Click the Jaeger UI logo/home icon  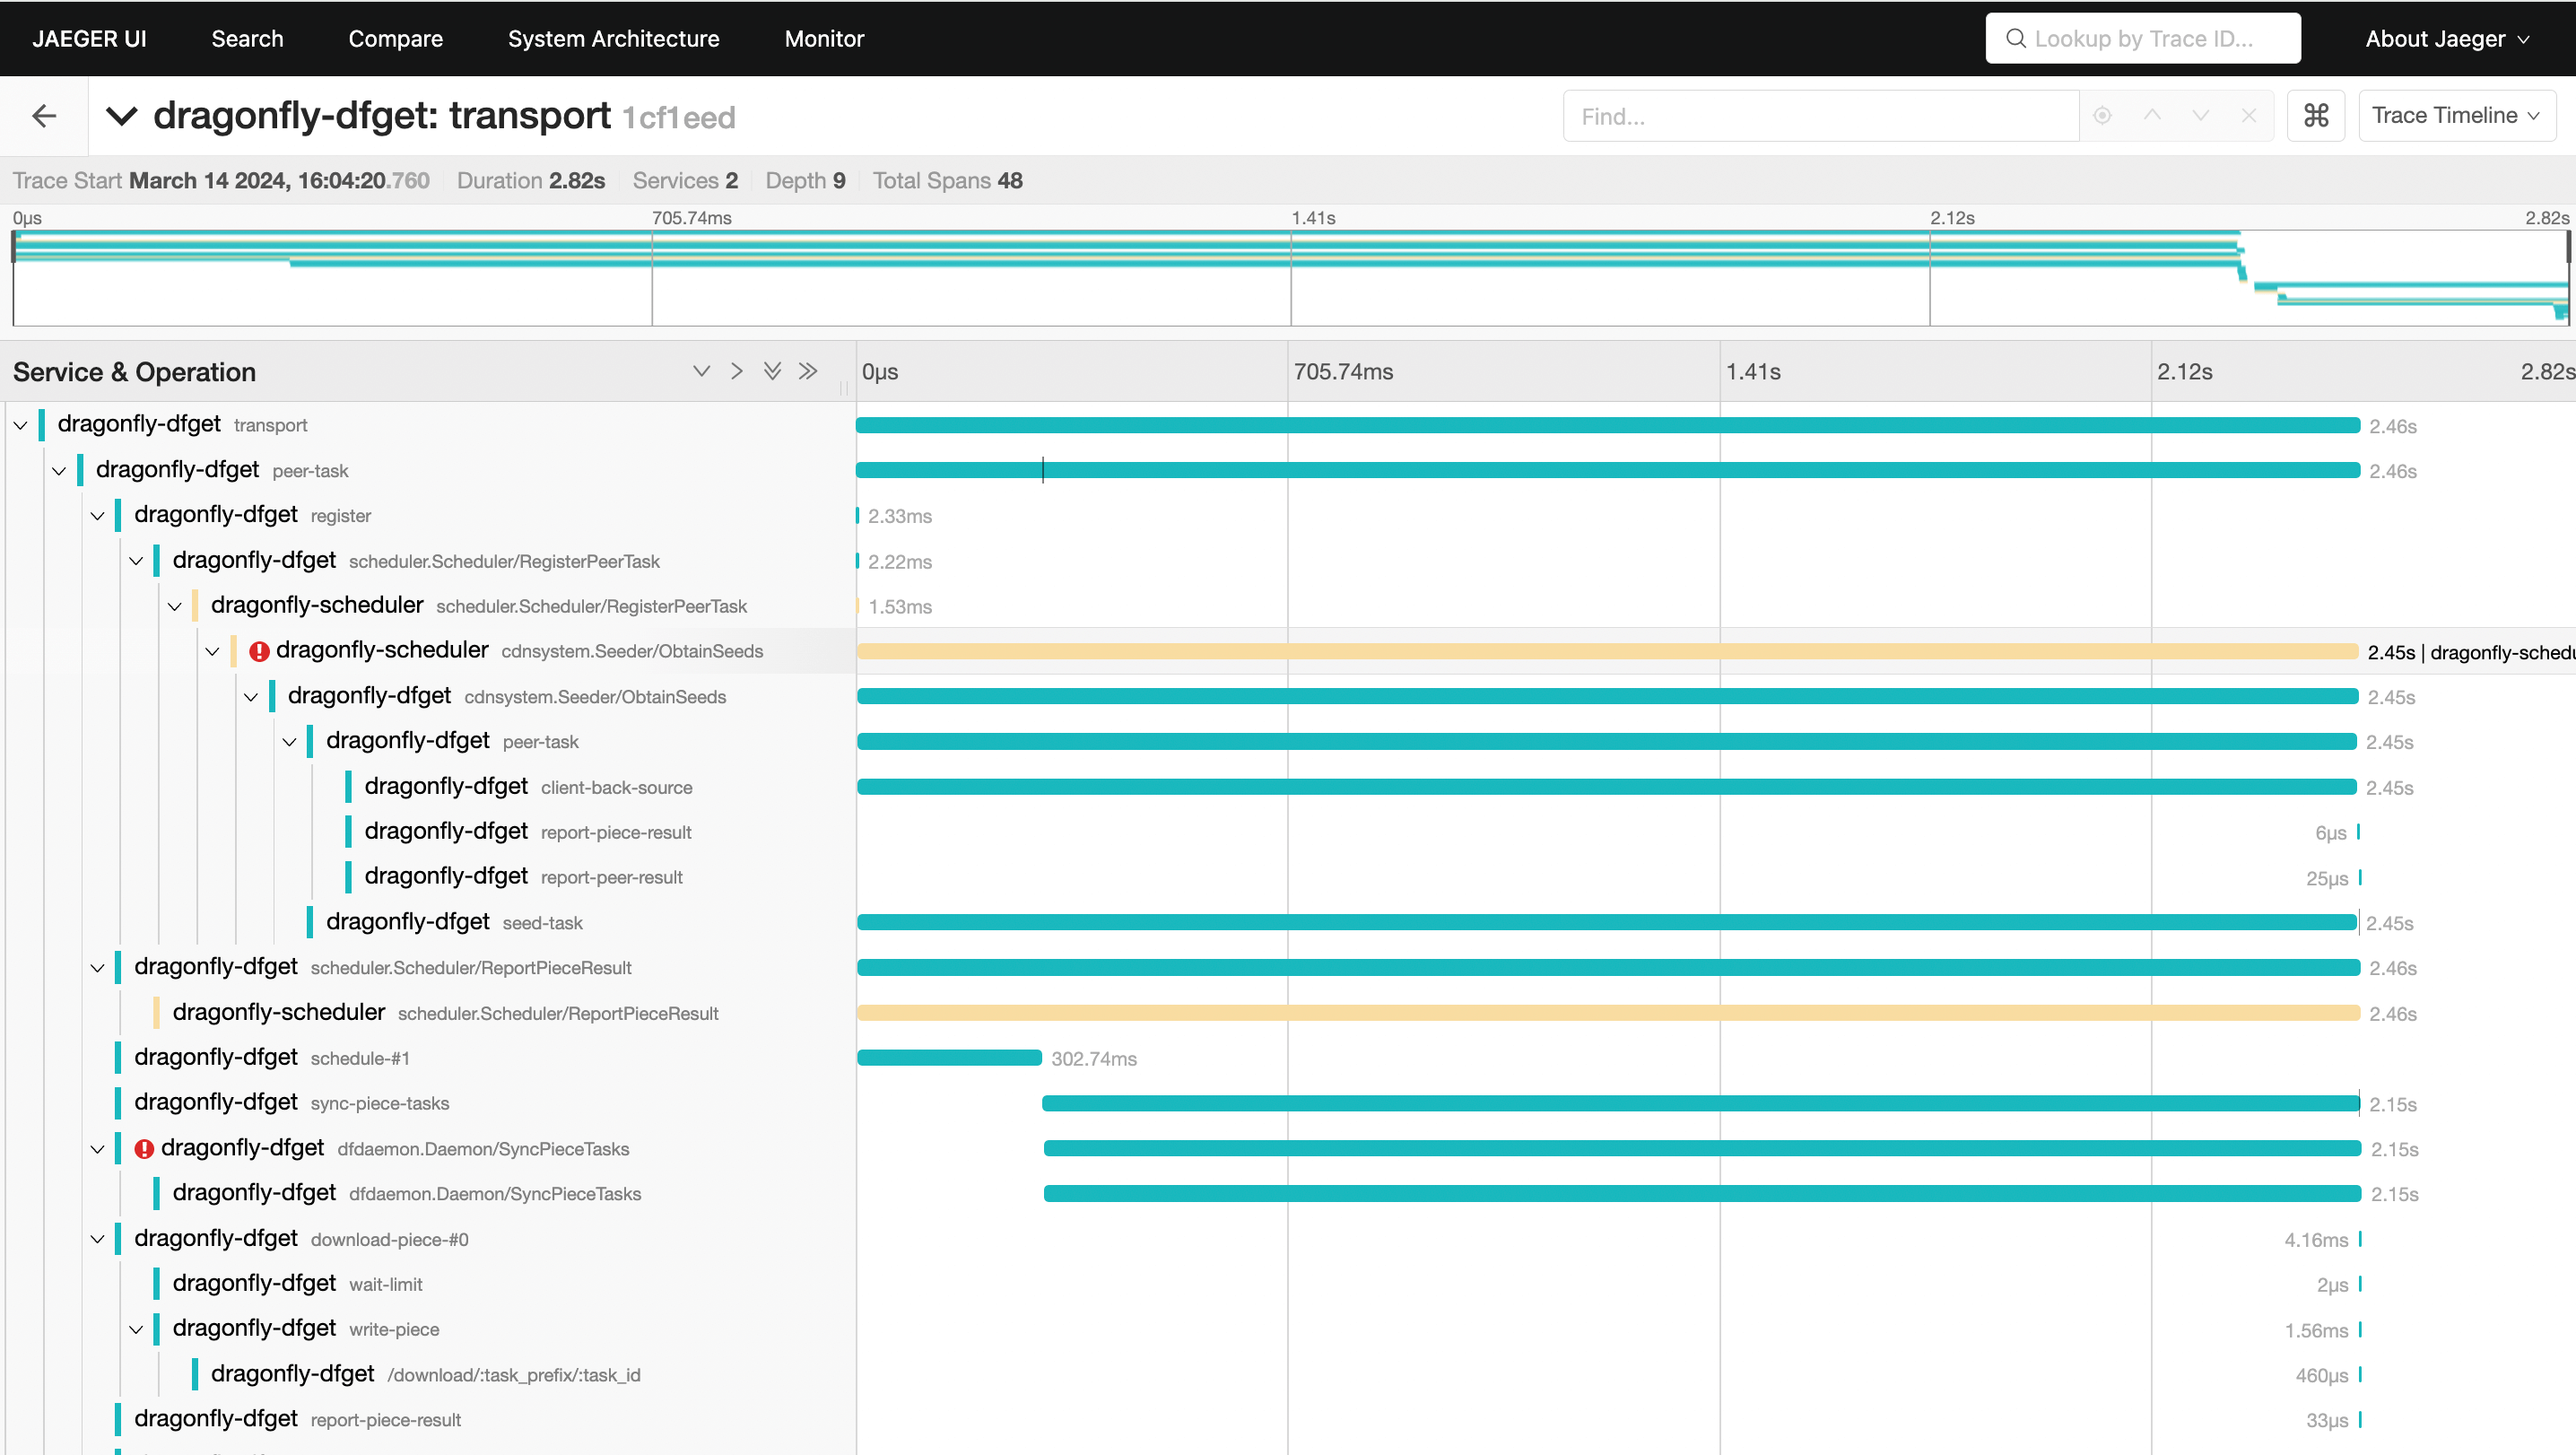[89, 37]
